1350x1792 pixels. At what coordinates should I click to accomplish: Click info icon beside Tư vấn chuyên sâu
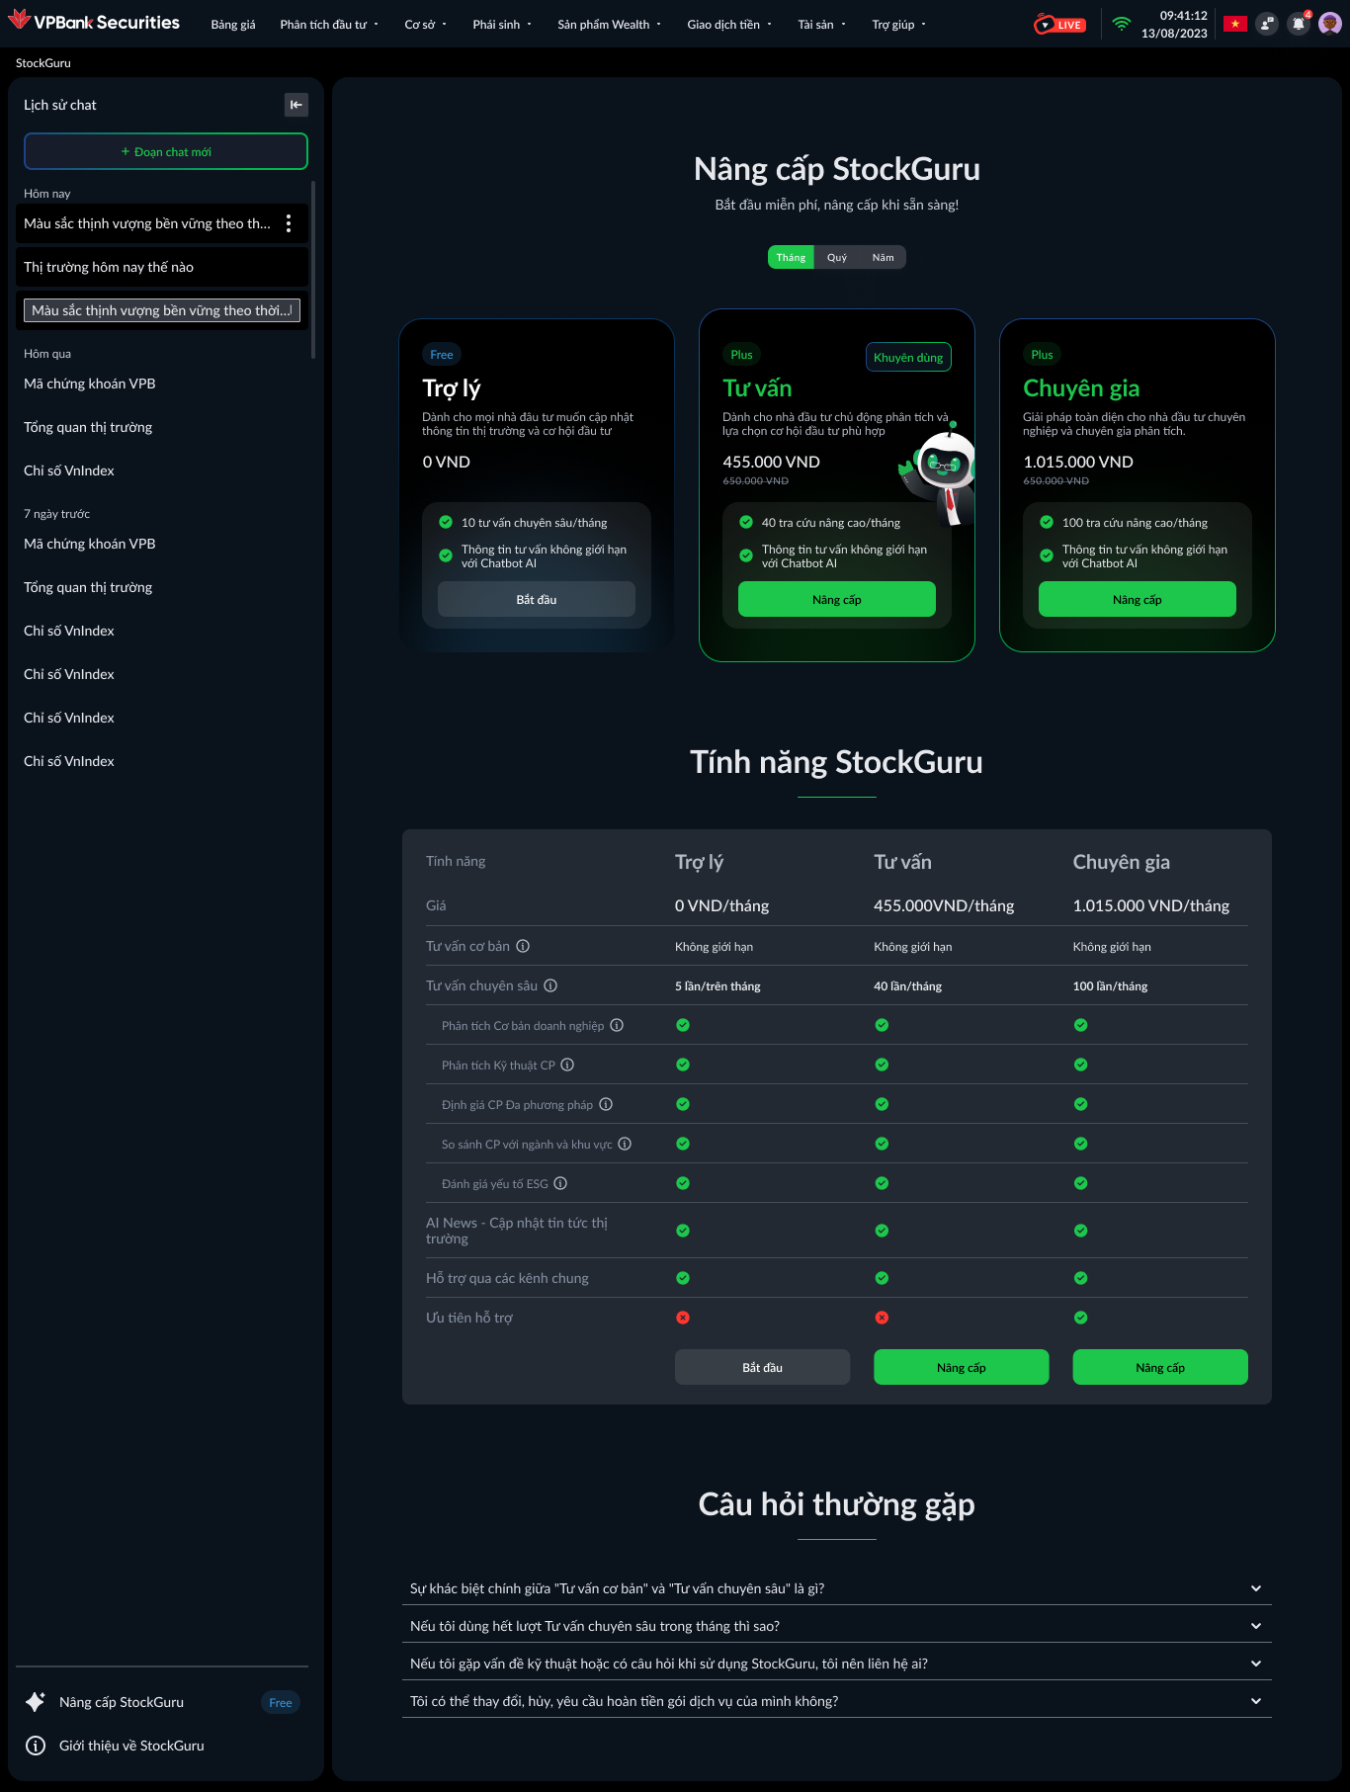point(550,985)
